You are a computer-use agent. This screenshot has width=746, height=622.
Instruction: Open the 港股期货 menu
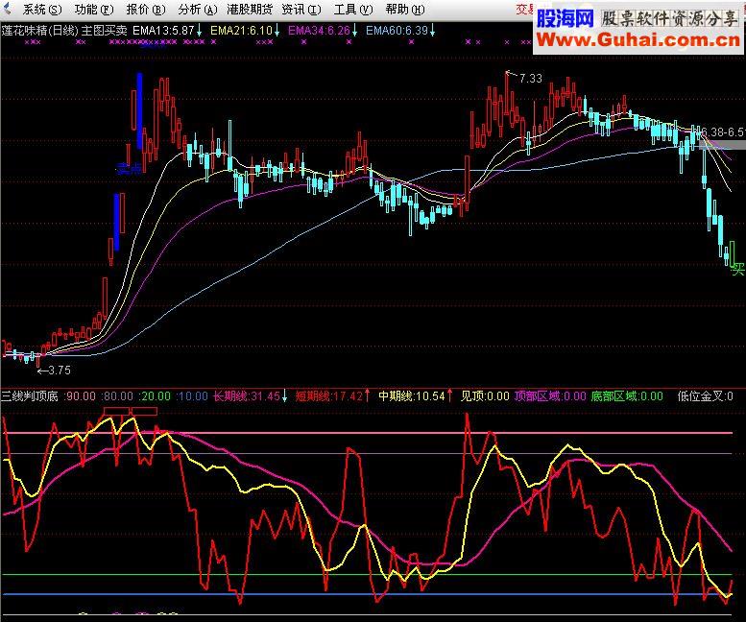tap(250, 9)
